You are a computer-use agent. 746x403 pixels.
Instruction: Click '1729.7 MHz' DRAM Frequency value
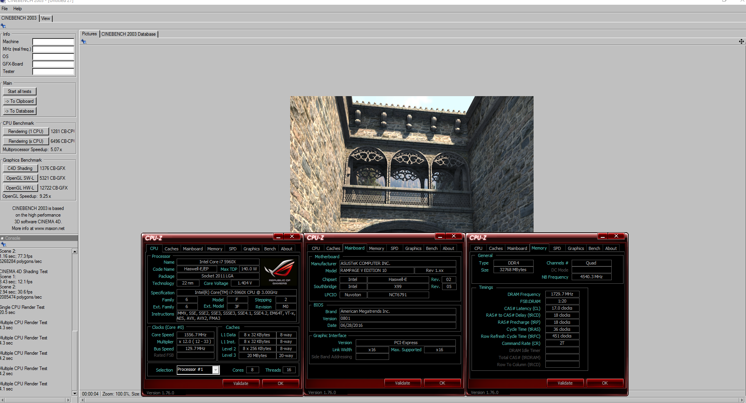pyautogui.click(x=562, y=294)
